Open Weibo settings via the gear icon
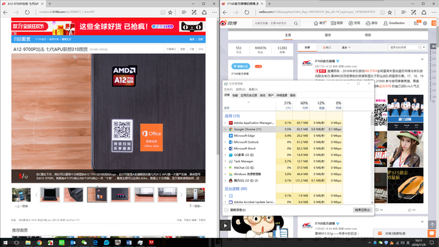 pos(425,23)
